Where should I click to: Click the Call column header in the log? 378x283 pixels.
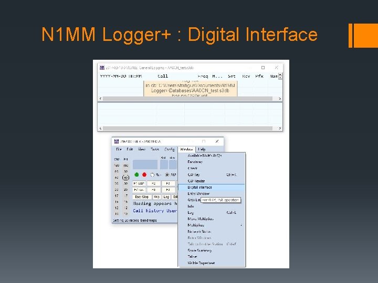(163, 76)
